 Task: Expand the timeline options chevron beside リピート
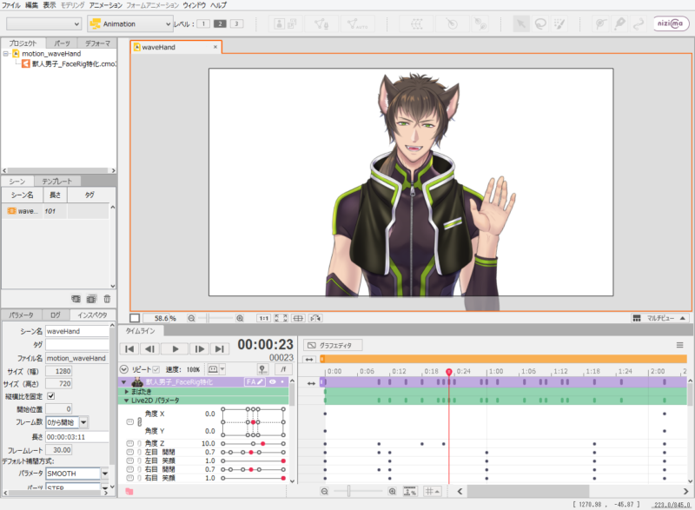(124, 369)
